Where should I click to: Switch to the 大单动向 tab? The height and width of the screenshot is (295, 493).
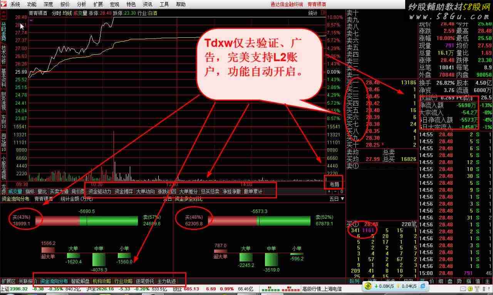[145, 191]
